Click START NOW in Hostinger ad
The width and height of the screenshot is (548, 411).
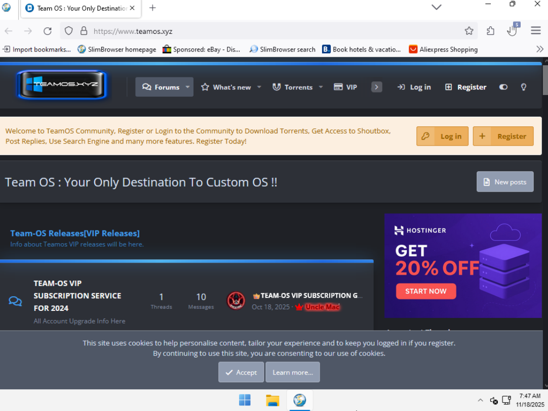[x=425, y=291]
